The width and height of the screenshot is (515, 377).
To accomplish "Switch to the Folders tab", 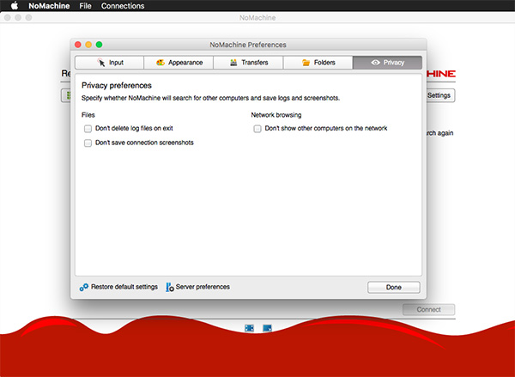I will (318, 63).
